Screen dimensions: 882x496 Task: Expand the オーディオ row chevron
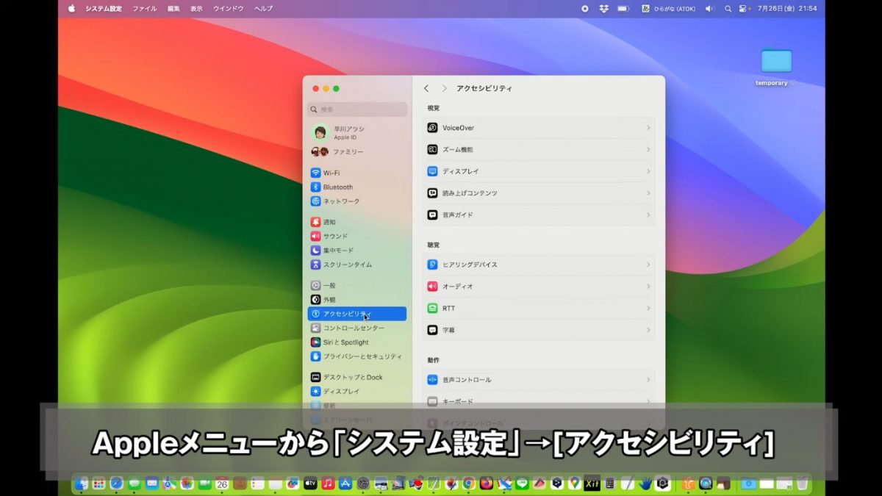click(648, 287)
